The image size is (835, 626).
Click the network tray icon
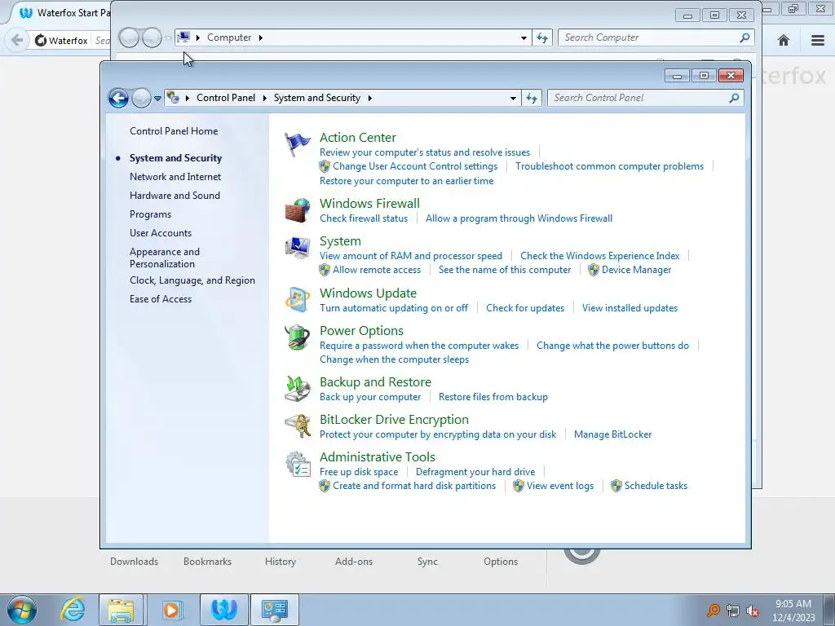pos(733,611)
